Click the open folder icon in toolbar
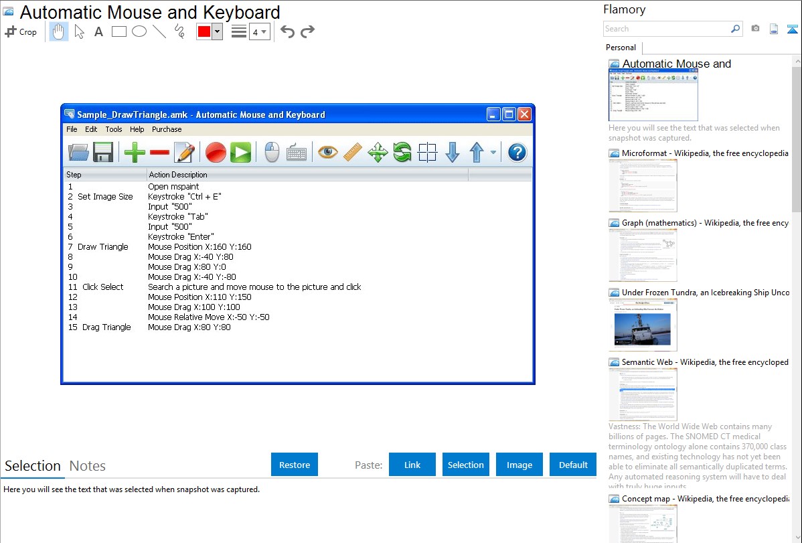Screen dimensions: 802x543 (78, 153)
